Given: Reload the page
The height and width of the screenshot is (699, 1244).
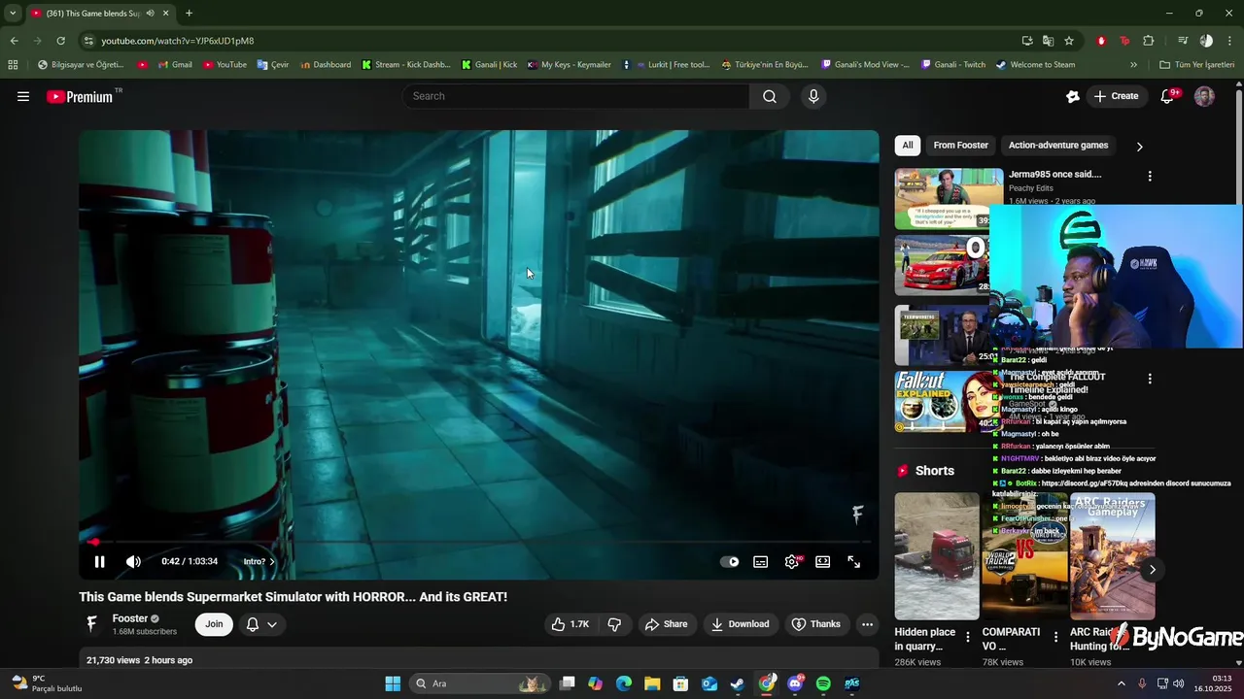Looking at the screenshot, I should pos(60,41).
